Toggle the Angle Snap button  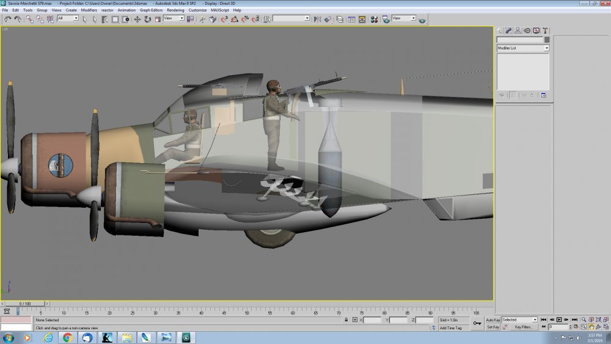pyautogui.click(x=235, y=19)
